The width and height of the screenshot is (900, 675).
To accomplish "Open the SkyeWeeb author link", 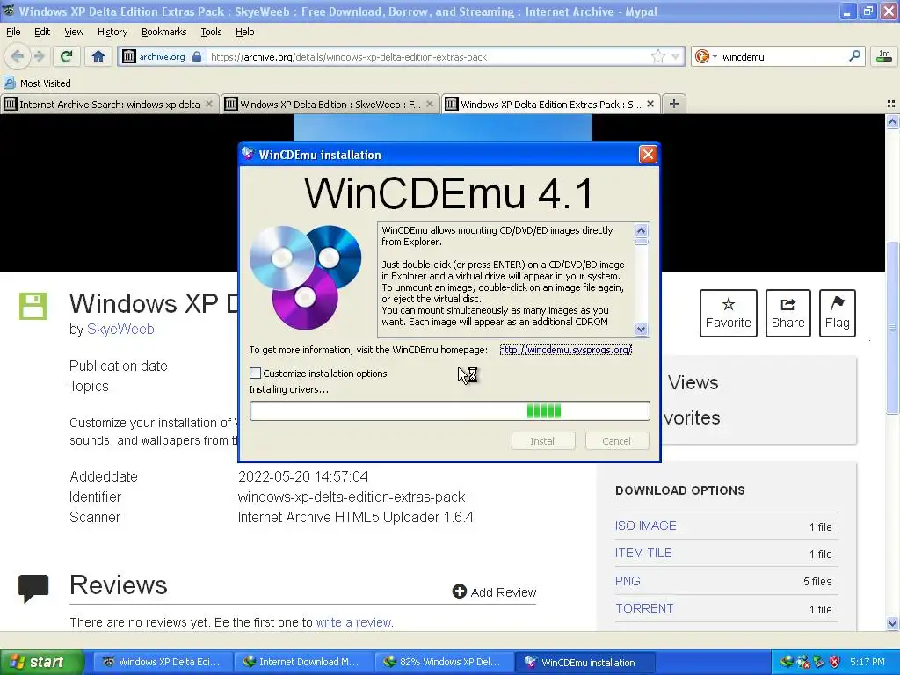I will click(120, 329).
